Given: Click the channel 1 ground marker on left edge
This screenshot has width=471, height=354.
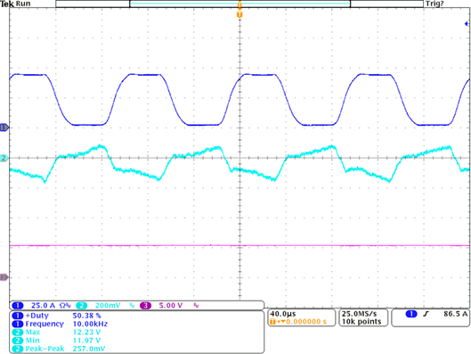Looking at the screenshot, I should pos(4,128).
